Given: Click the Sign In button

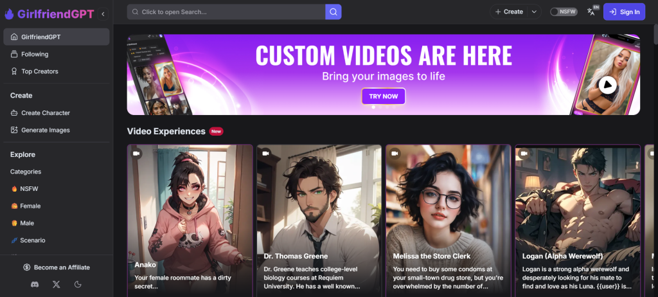Looking at the screenshot, I should click(x=624, y=12).
